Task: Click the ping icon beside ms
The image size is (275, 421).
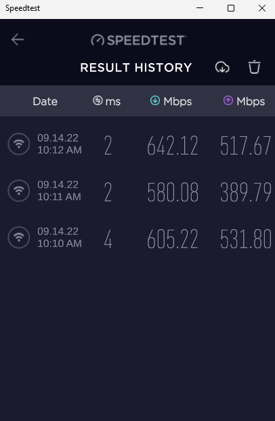Action: click(98, 101)
